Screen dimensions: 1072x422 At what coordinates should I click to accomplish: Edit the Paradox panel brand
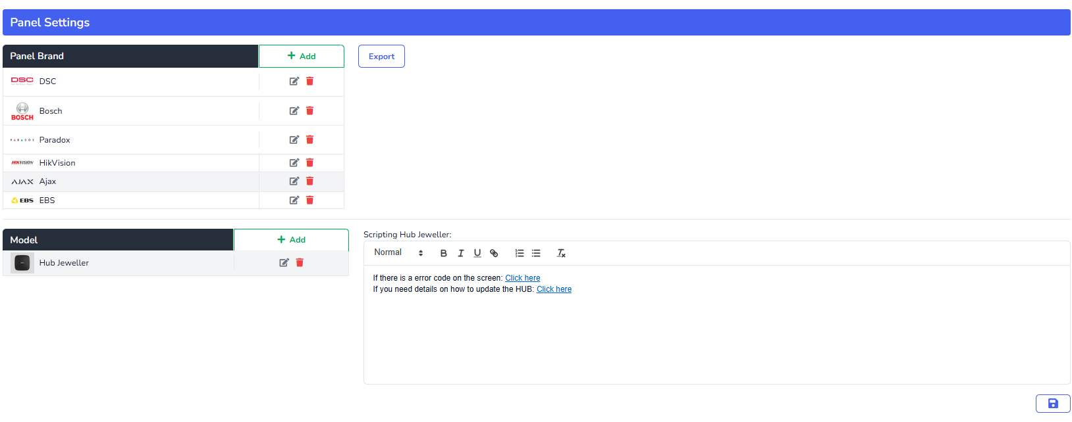(294, 140)
